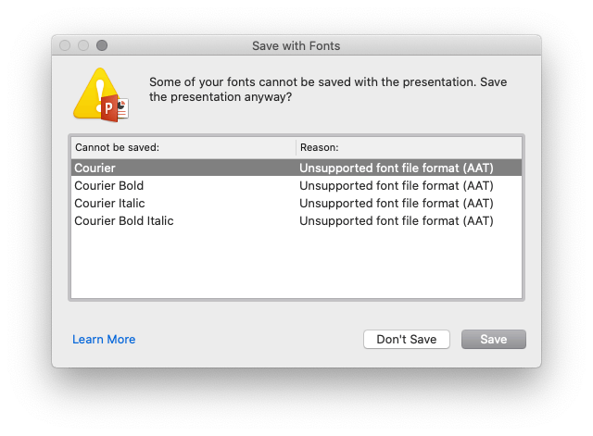The height and width of the screenshot is (436, 593).
Task: Click the empty area in the fonts list
Action: (296, 264)
